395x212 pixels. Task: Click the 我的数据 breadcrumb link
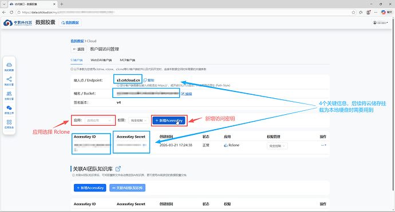(x=77, y=41)
